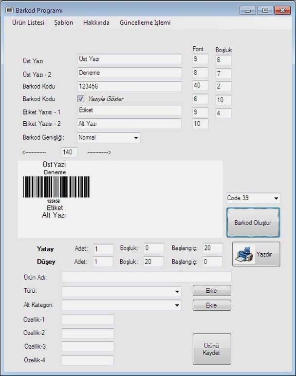The width and height of the screenshot is (296, 376).
Task: Toggle the Yazıyla Göster checkbox
Action: coord(81,99)
